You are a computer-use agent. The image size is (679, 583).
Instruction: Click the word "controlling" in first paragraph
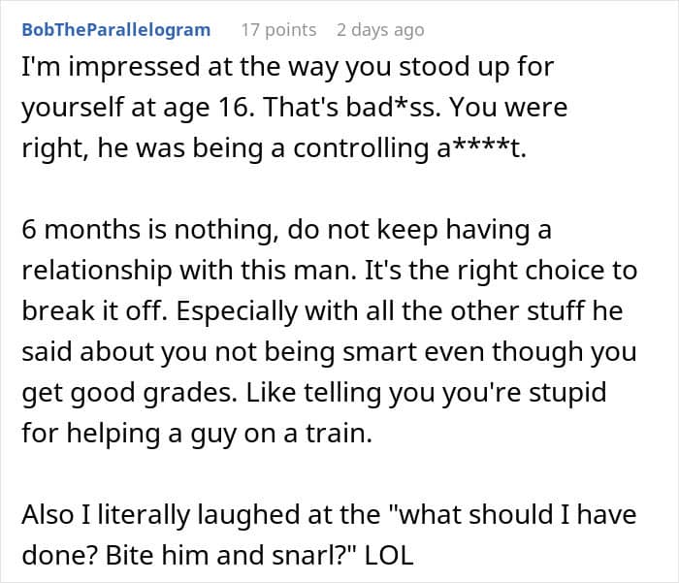click(361, 148)
